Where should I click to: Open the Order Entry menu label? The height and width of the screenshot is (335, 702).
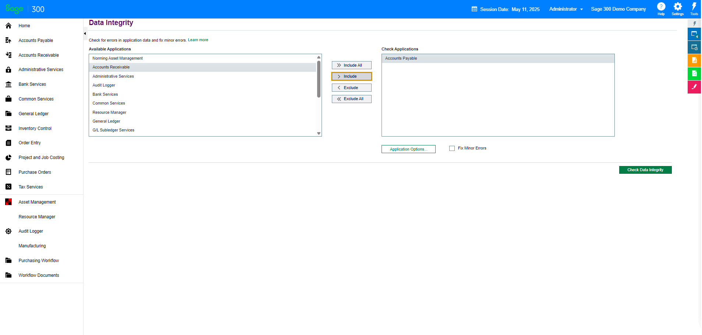(30, 143)
